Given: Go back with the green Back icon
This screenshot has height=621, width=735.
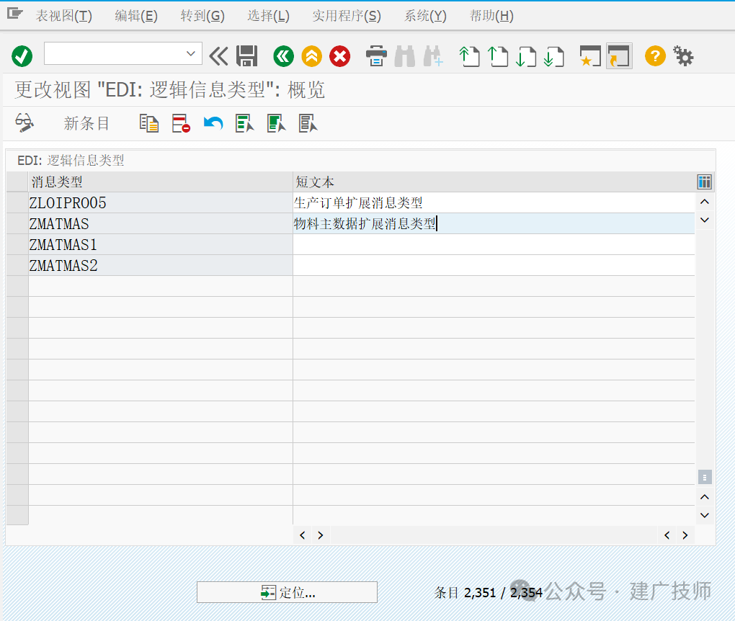Looking at the screenshot, I should 284,57.
